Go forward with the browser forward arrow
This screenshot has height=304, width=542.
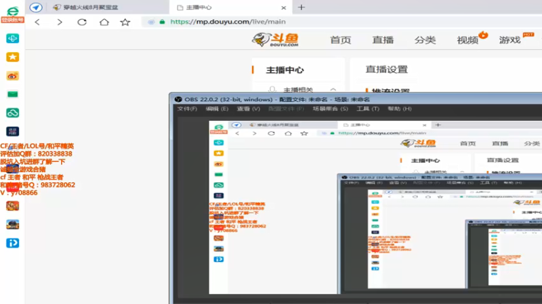pyautogui.click(x=60, y=22)
